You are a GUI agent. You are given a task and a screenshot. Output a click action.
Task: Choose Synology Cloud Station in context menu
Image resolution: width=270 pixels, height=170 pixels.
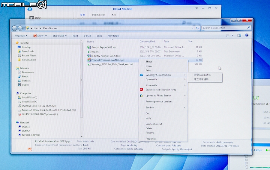tap(163, 75)
